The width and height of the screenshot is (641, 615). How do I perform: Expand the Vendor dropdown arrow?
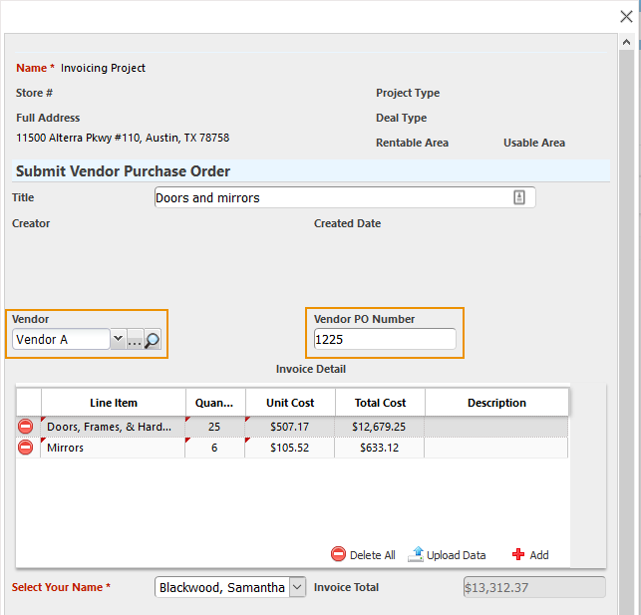pos(119,339)
